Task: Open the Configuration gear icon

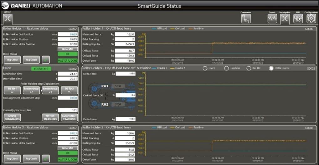Action: click(x=311, y=19)
